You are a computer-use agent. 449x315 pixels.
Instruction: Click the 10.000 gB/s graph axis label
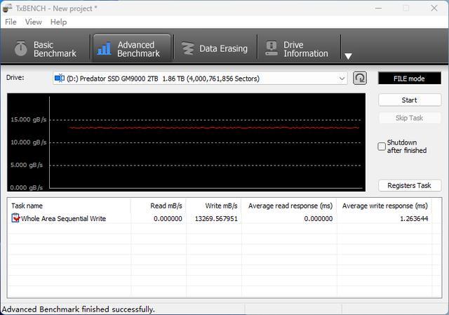pyautogui.click(x=28, y=142)
